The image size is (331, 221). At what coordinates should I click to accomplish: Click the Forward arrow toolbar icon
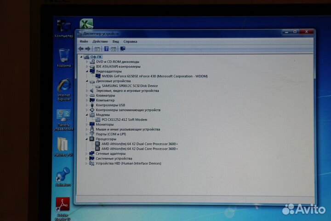(88, 49)
